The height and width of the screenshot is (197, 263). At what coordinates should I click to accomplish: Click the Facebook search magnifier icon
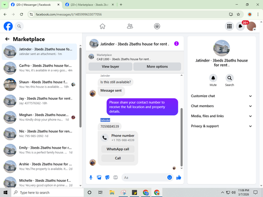[19, 26]
